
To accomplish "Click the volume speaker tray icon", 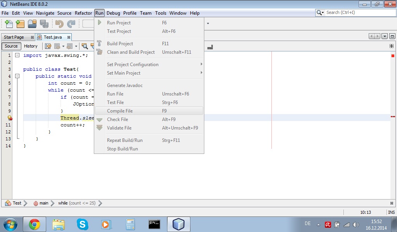I will 356,224.
